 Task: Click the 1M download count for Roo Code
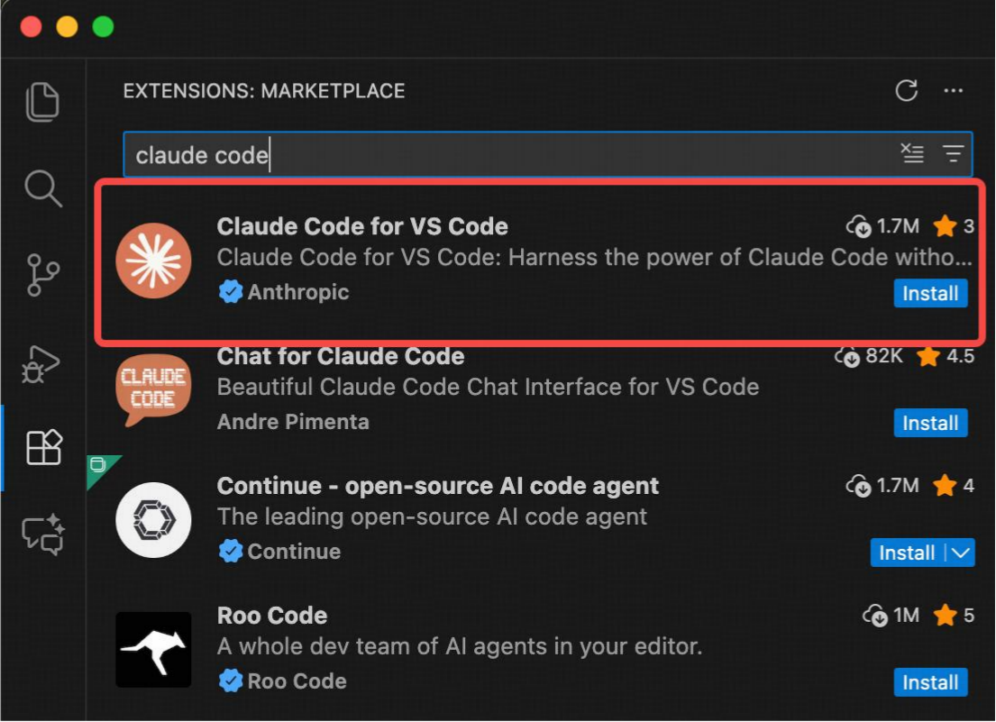click(891, 616)
